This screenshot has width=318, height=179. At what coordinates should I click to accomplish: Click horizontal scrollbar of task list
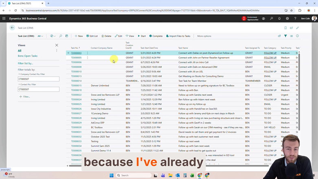[x=168, y=166]
